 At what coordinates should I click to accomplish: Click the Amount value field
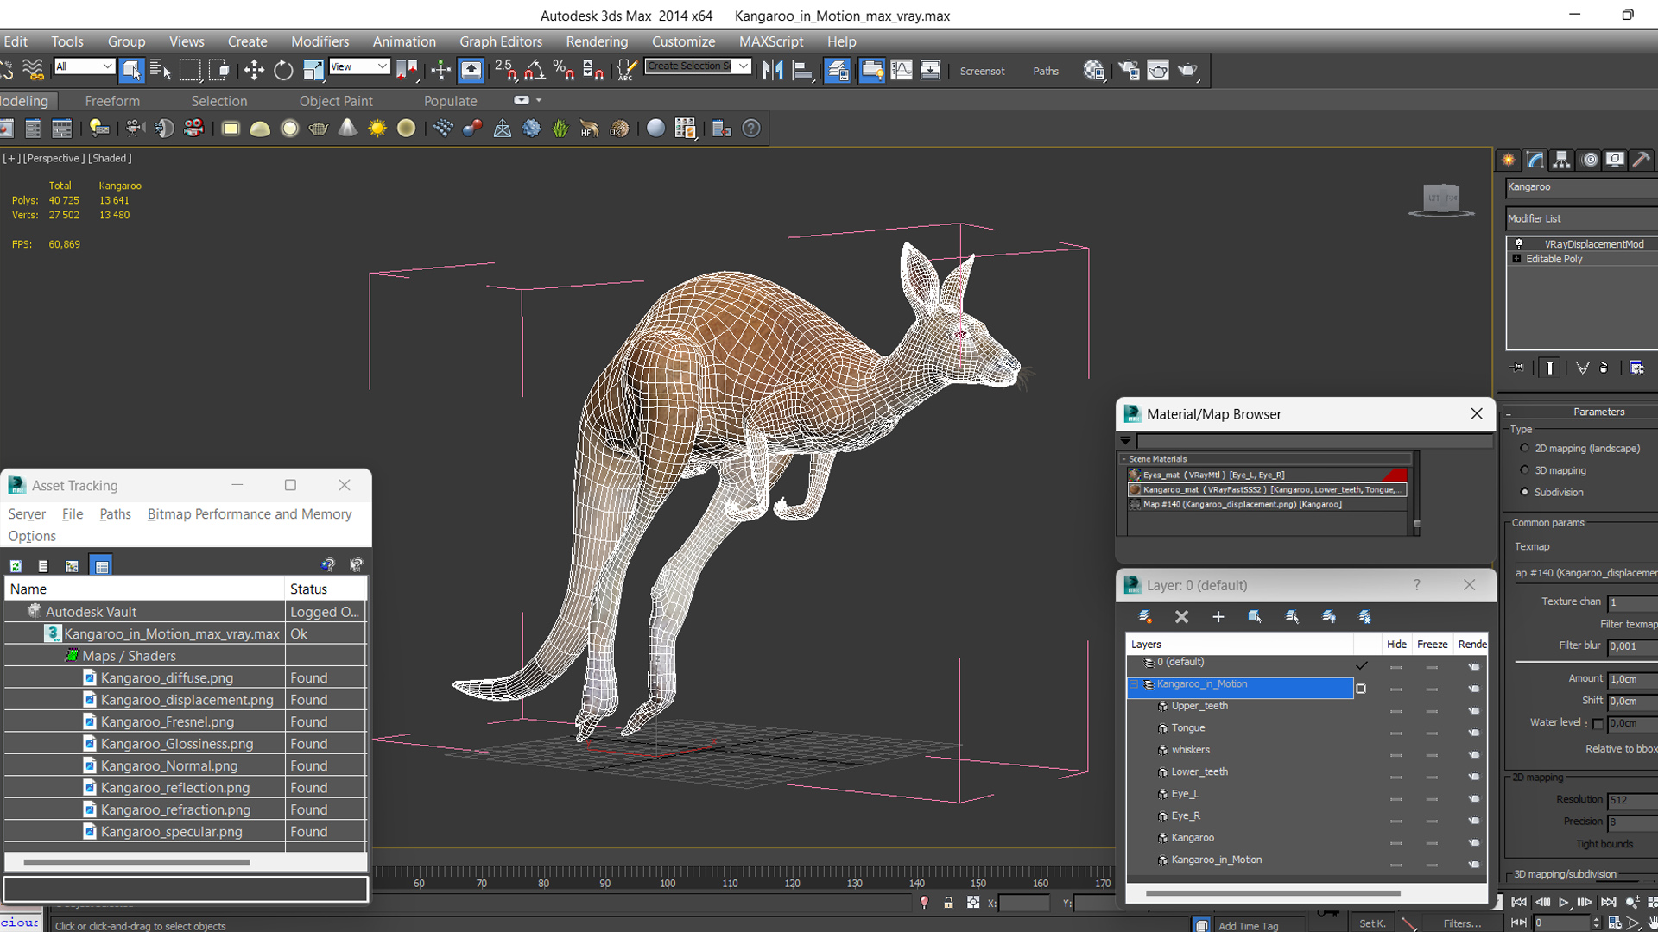point(1632,679)
